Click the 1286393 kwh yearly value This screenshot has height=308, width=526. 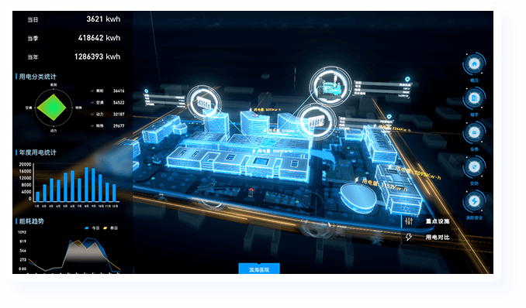(97, 56)
